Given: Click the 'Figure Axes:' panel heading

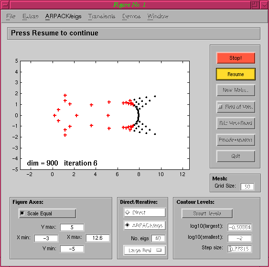Looking at the screenshot, I should [x=28, y=202].
